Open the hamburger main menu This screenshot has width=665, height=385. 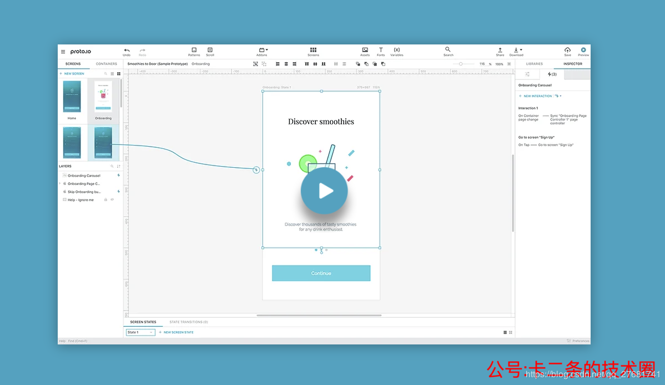63,52
